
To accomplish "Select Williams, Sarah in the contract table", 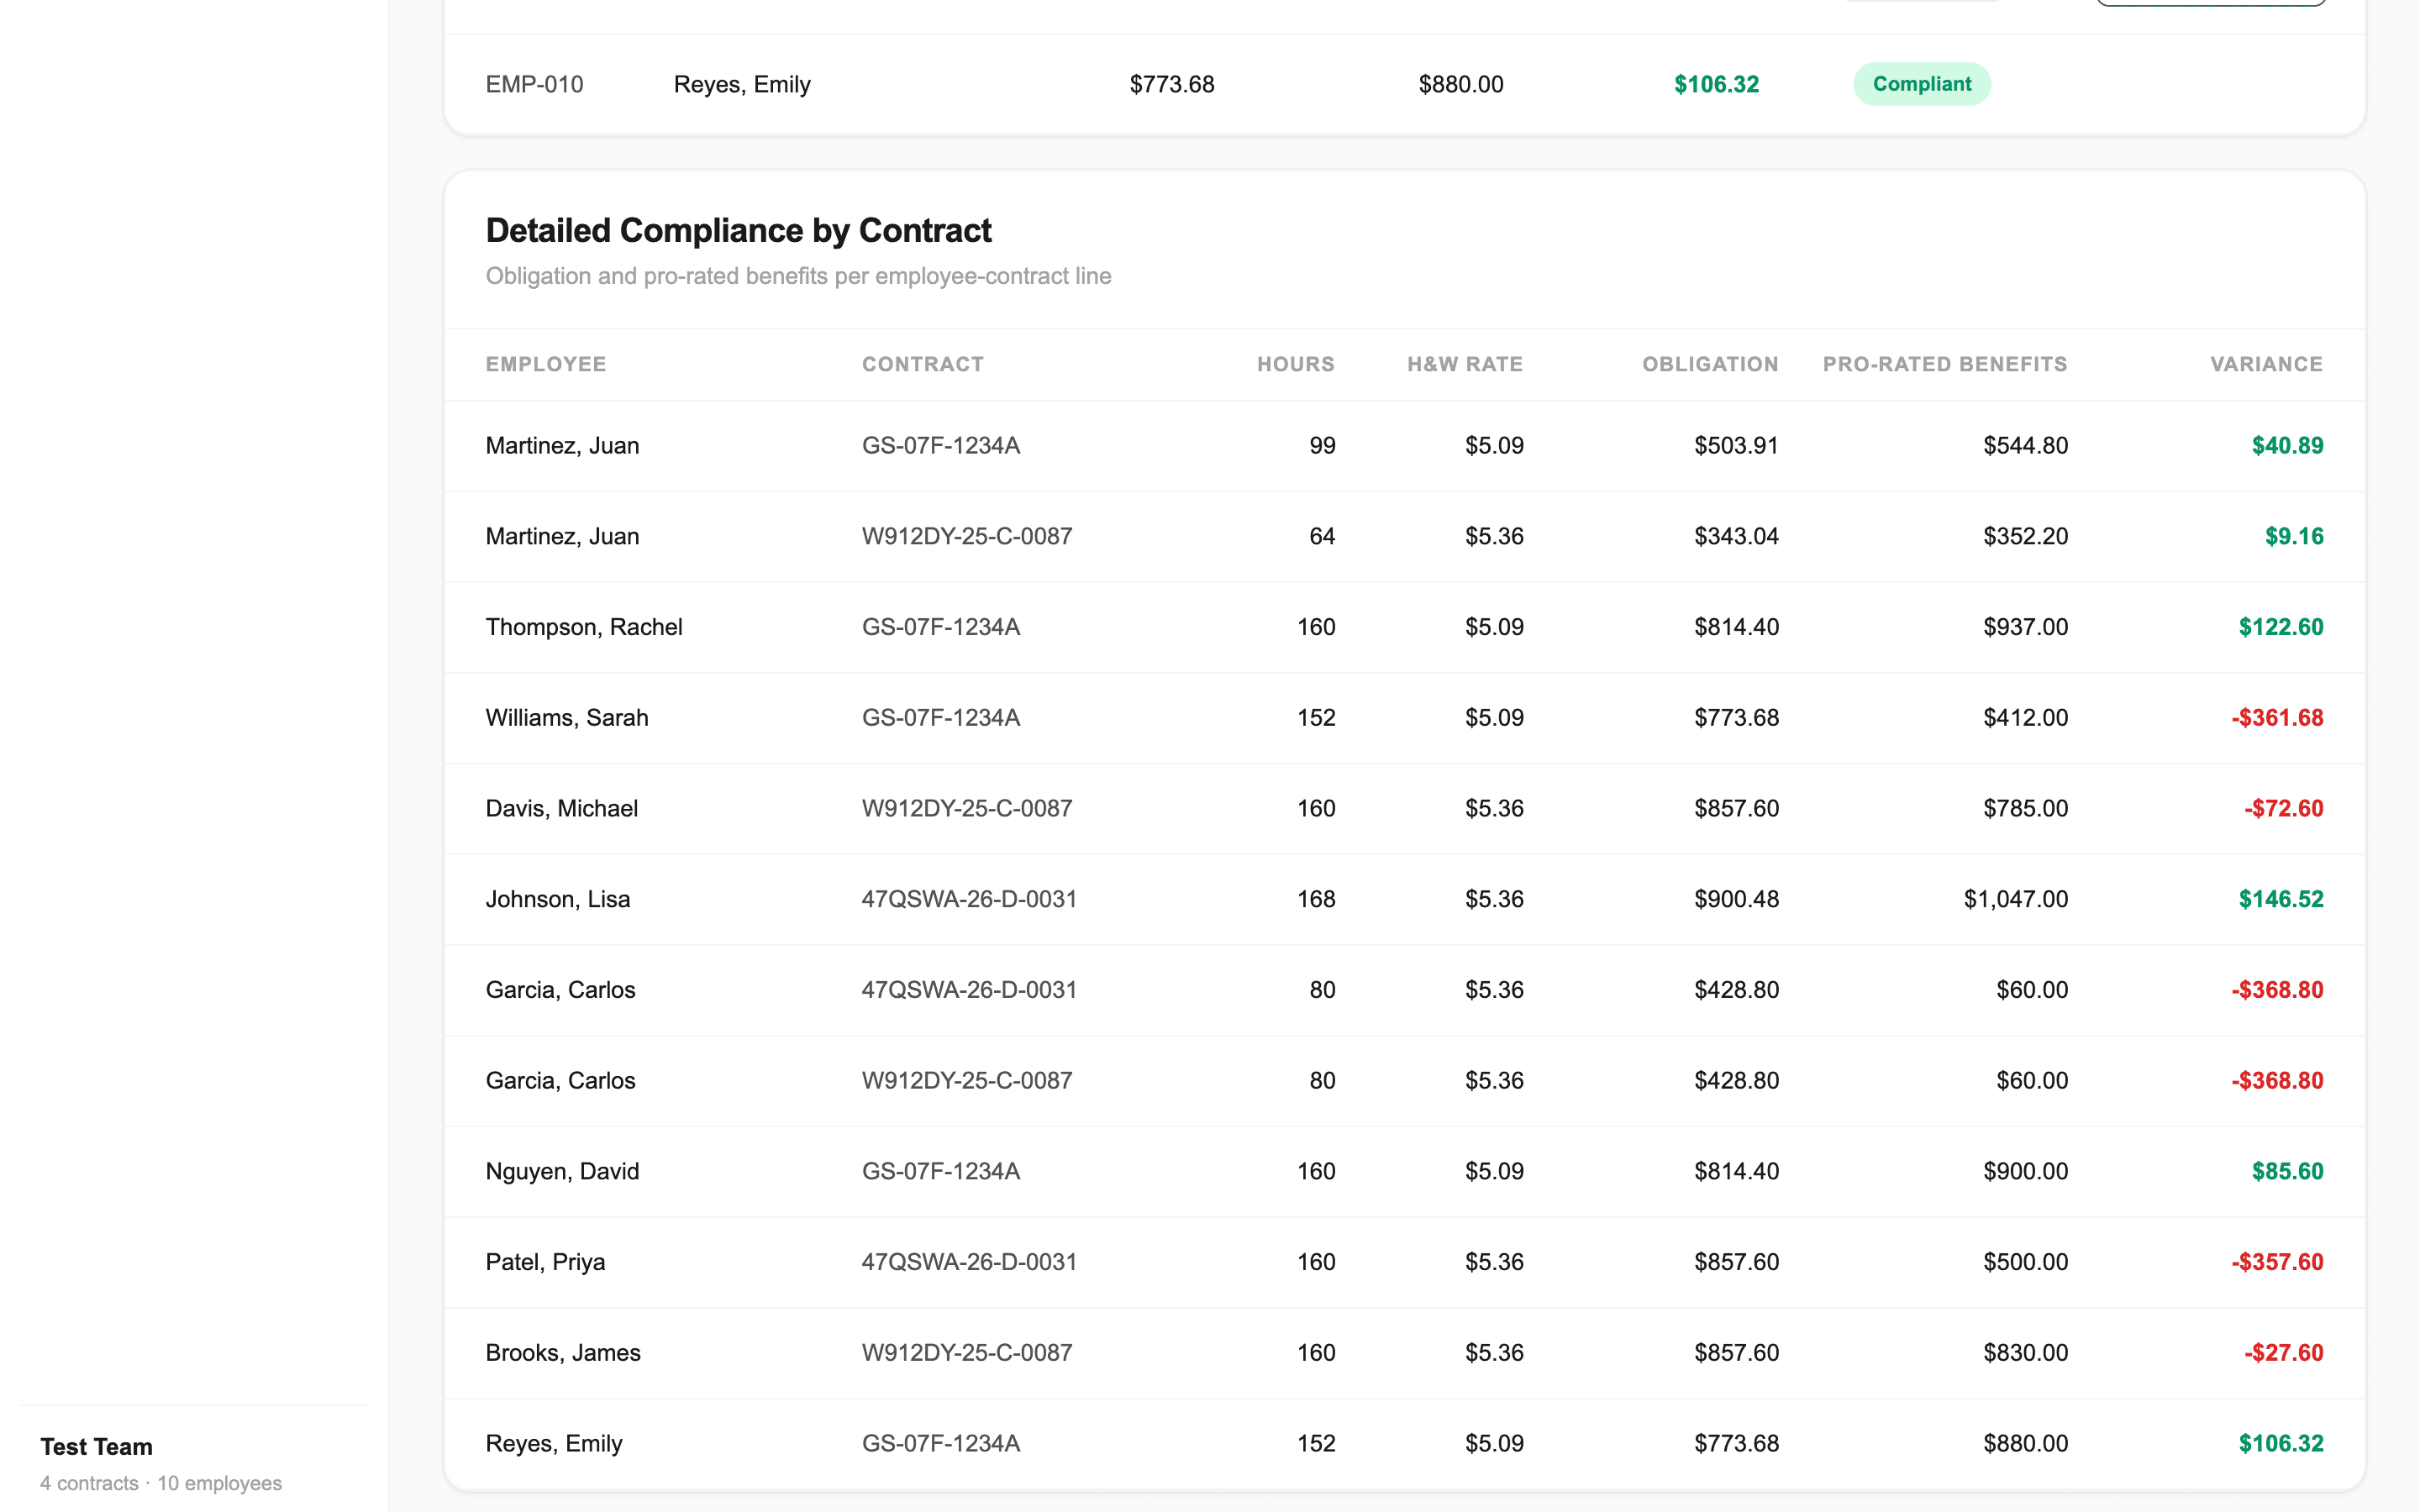I will click(x=567, y=718).
